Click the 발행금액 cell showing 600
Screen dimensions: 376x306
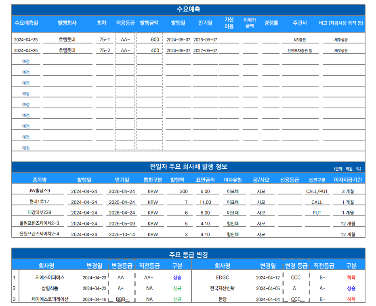(x=150, y=39)
